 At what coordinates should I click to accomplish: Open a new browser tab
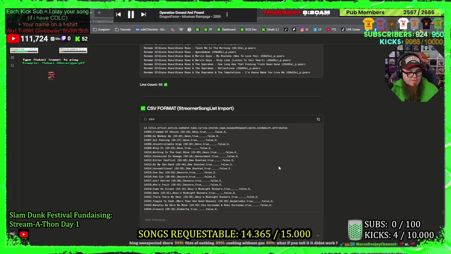(99, 13)
